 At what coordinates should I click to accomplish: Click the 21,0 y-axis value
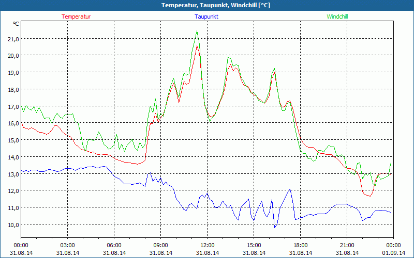(13, 39)
